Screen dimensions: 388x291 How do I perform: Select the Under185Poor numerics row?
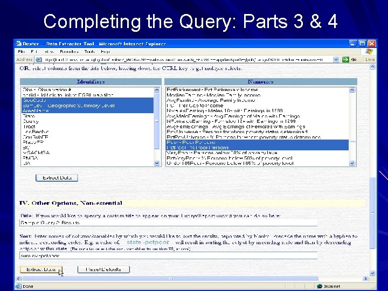point(257,163)
